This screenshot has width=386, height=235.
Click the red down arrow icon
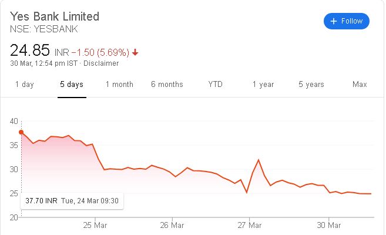(x=135, y=52)
